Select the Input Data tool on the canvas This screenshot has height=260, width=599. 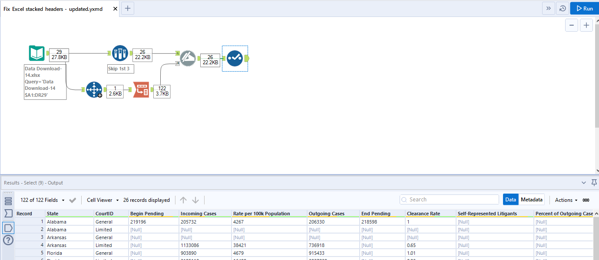[x=37, y=53]
